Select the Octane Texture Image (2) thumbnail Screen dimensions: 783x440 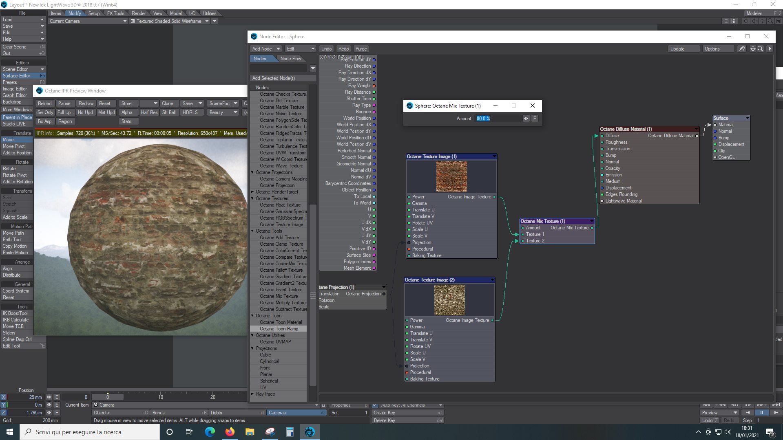[x=449, y=300]
